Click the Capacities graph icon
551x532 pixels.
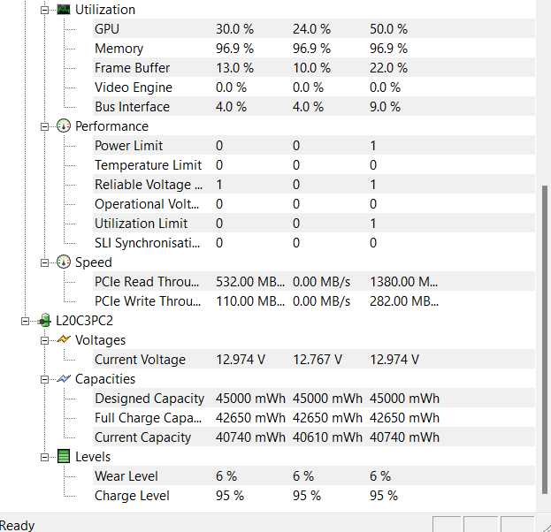[64, 379]
